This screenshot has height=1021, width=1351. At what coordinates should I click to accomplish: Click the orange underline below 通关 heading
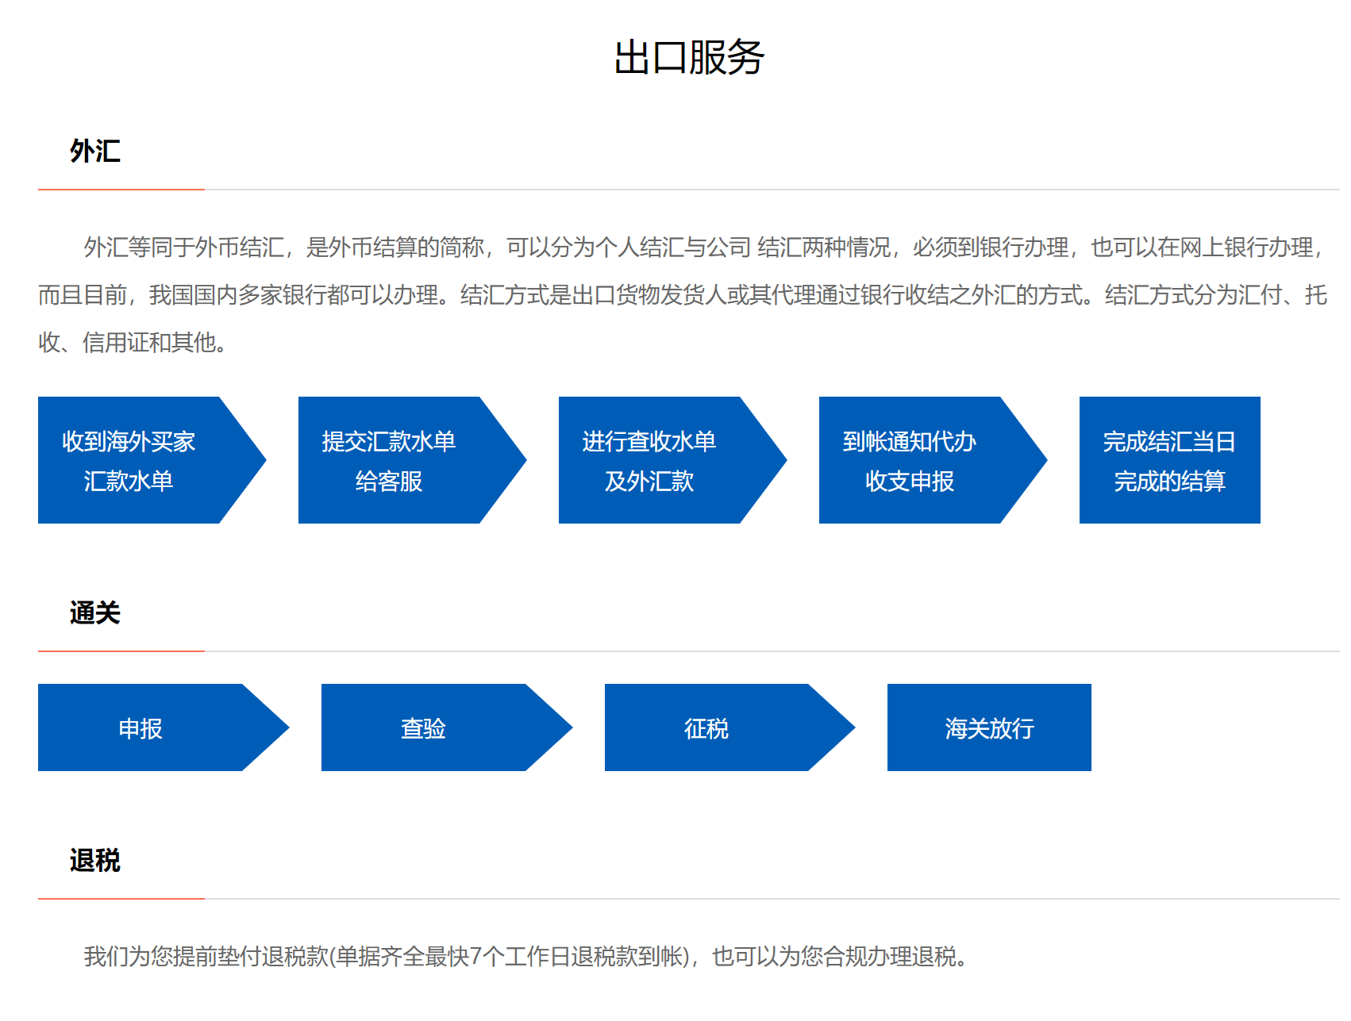coord(121,651)
